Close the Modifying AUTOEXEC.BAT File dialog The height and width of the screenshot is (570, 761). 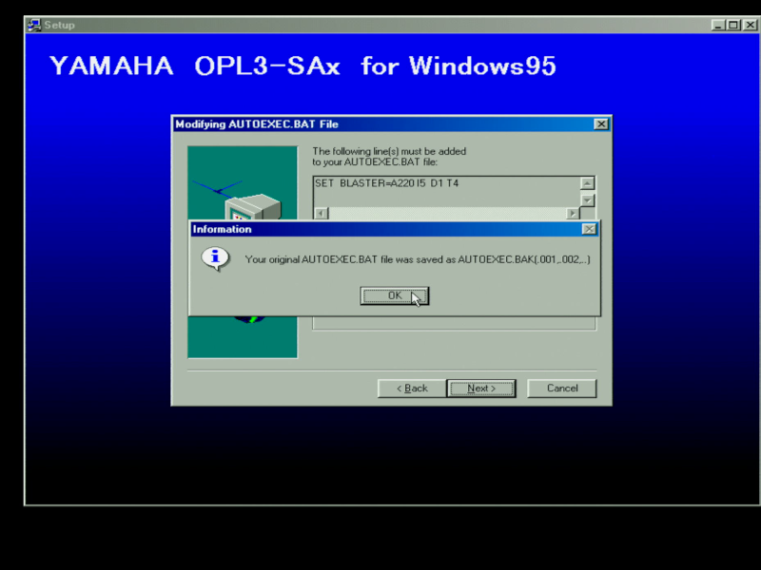(x=600, y=124)
